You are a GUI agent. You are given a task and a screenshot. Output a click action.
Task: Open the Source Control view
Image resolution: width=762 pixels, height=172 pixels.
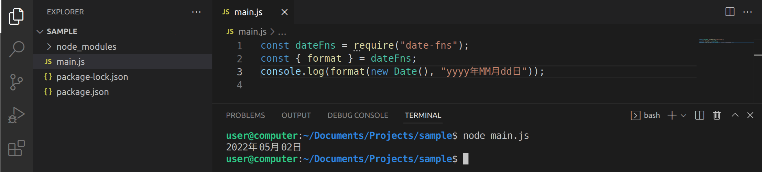(x=16, y=82)
